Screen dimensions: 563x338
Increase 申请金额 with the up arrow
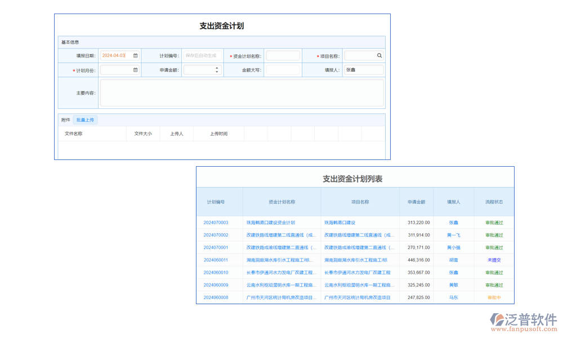click(x=217, y=68)
